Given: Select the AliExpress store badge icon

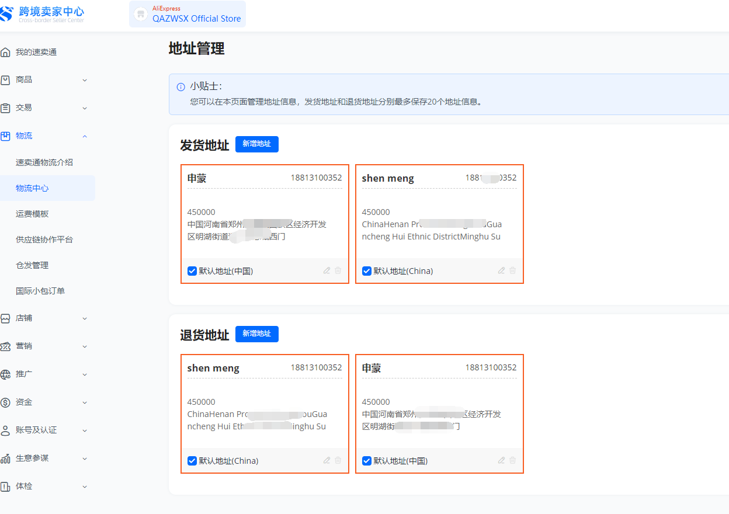Looking at the screenshot, I should pos(139,13).
